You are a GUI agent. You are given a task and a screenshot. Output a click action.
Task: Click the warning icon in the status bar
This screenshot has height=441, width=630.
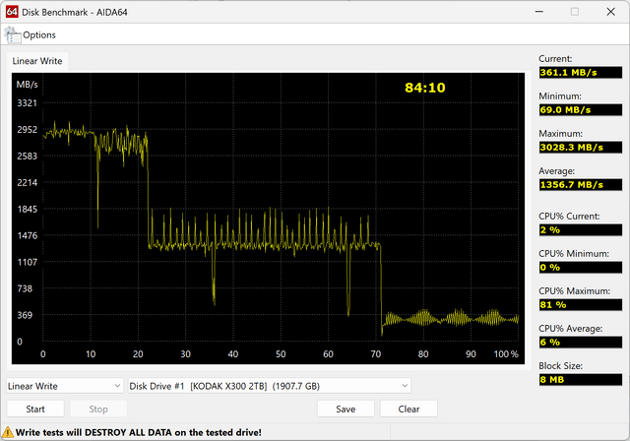(7, 432)
